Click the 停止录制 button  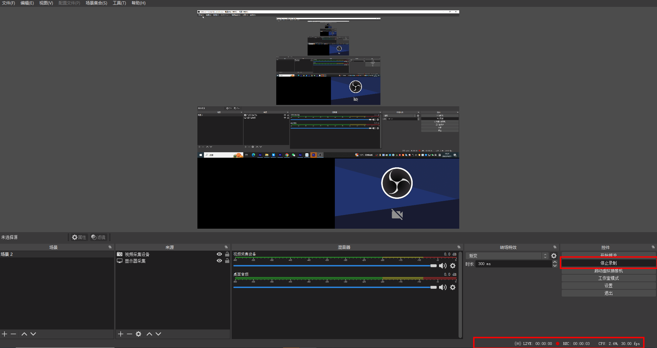pos(608,263)
